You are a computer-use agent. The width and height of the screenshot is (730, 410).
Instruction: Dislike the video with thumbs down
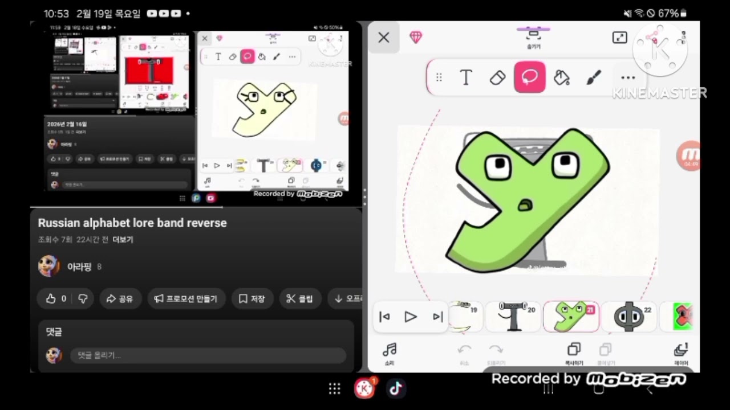pyautogui.click(x=83, y=298)
